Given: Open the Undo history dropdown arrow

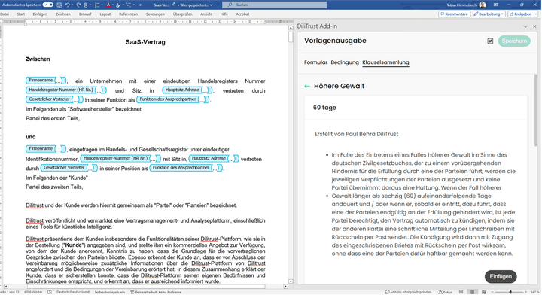Looking at the screenshot, I should 72,5.
